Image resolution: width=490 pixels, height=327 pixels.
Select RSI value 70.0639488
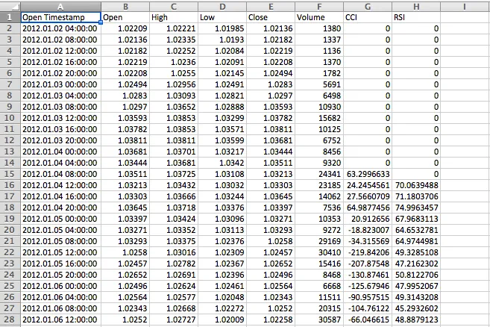[416, 185]
